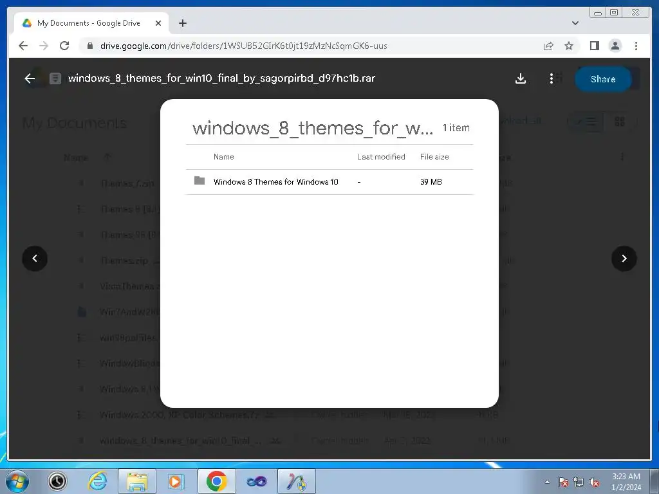This screenshot has width=659, height=494.
Task: Click the Name column header
Action: tap(223, 157)
